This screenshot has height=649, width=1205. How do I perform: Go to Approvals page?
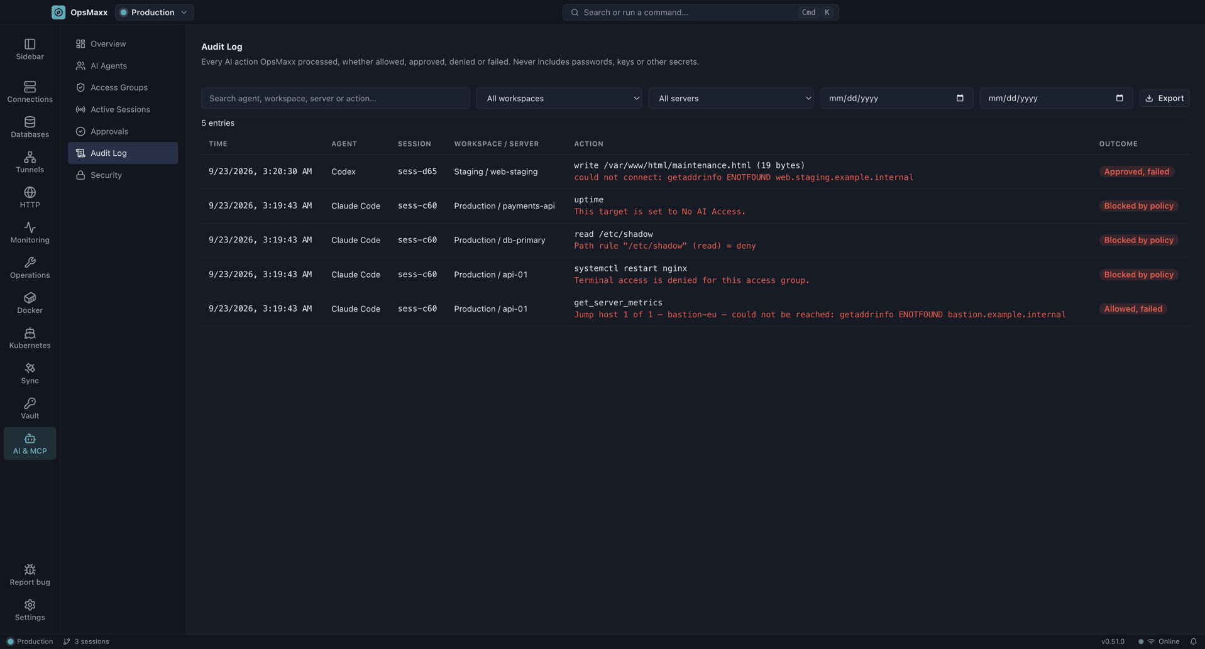pyautogui.click(x=123, y=131)
